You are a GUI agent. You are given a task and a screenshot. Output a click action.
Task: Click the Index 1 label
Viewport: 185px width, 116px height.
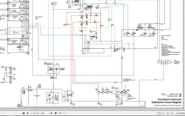click(x=164, y=94)
